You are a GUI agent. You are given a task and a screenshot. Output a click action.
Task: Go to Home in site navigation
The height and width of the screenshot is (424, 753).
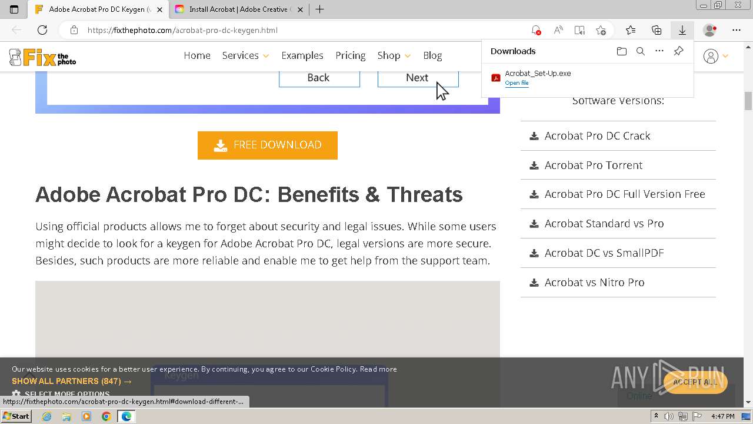point(197,55)
